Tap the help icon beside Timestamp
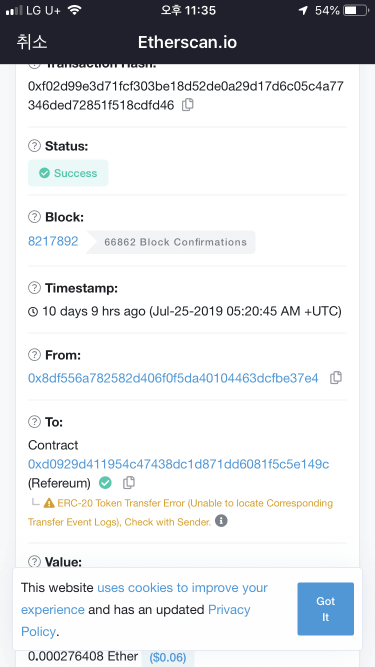 tap(34, 288)
